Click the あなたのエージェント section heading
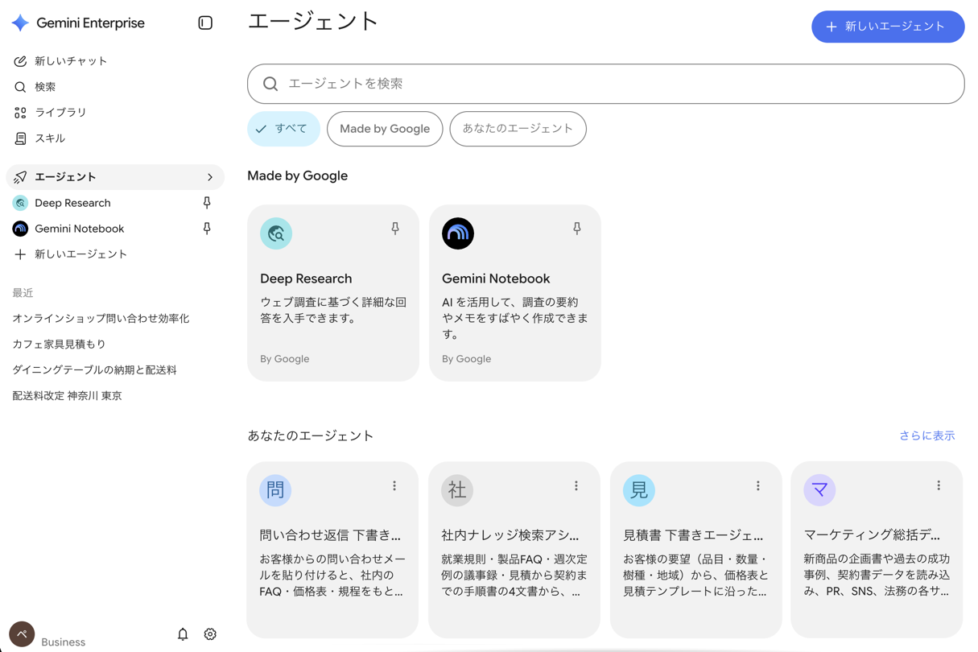Image resolution: width=978 pixels, height=652 pixels. [311, 435]
